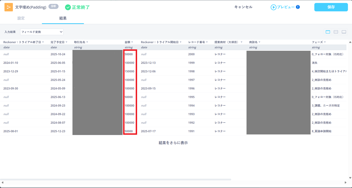Switch to the 設定 tab
Screen dimensions: 352x188
pyautogui.click(x=21, y=18)
